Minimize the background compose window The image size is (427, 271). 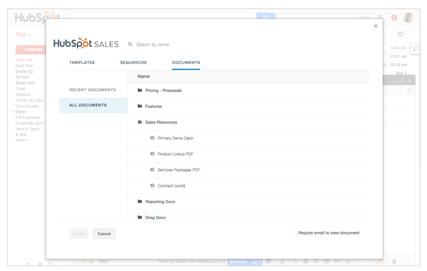pos(394,81)
